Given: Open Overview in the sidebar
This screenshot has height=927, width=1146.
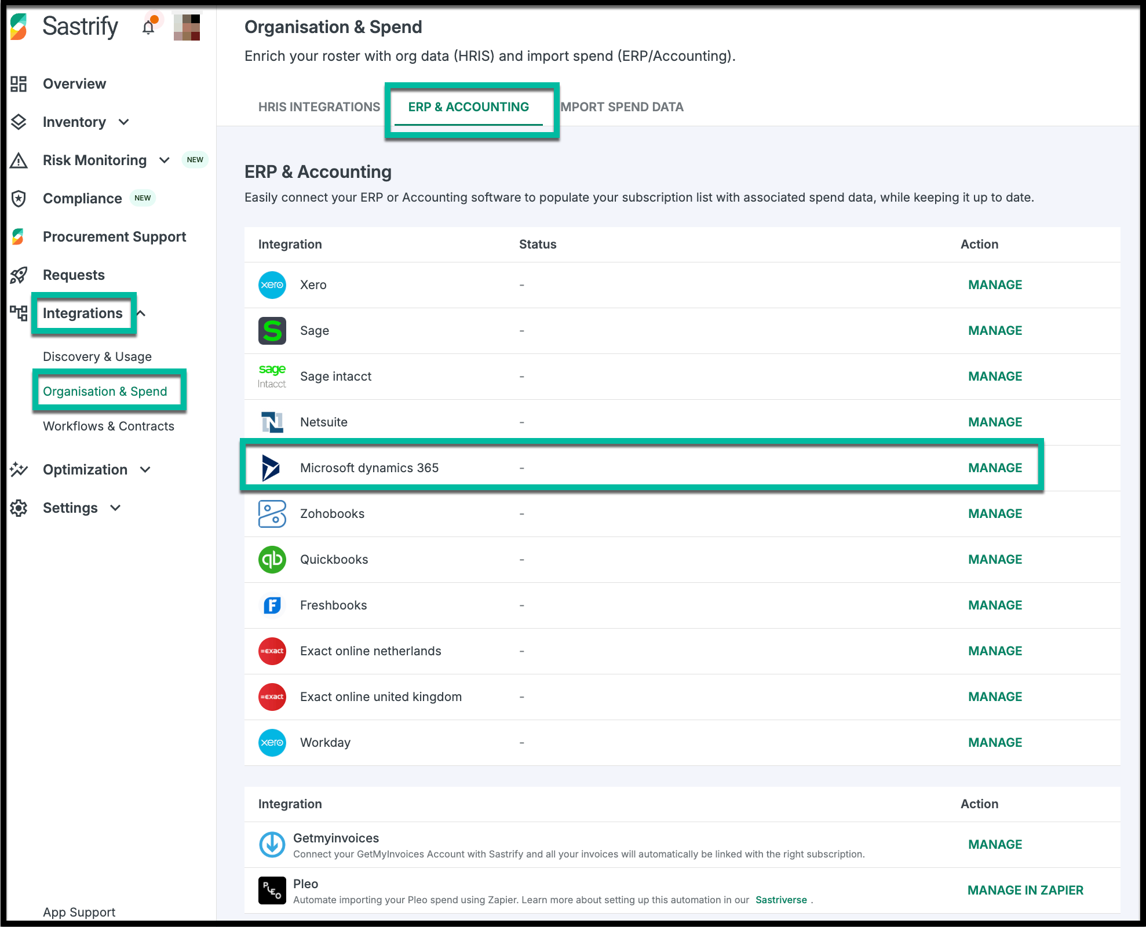Looking at the screenshot, I should [75, 84].
